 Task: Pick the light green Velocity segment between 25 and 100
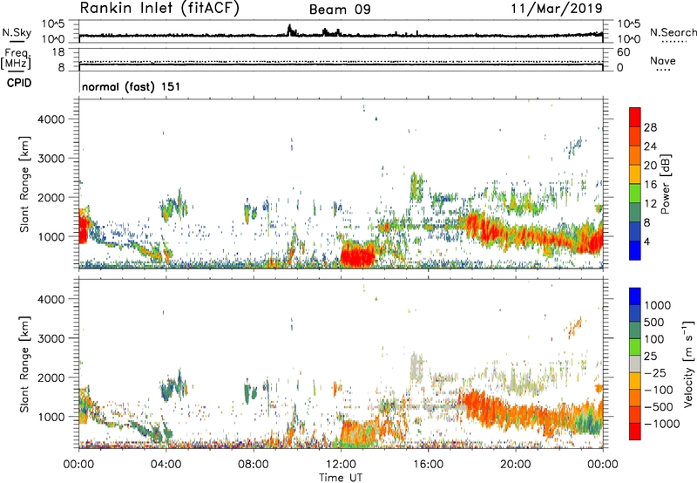(635, 347)
